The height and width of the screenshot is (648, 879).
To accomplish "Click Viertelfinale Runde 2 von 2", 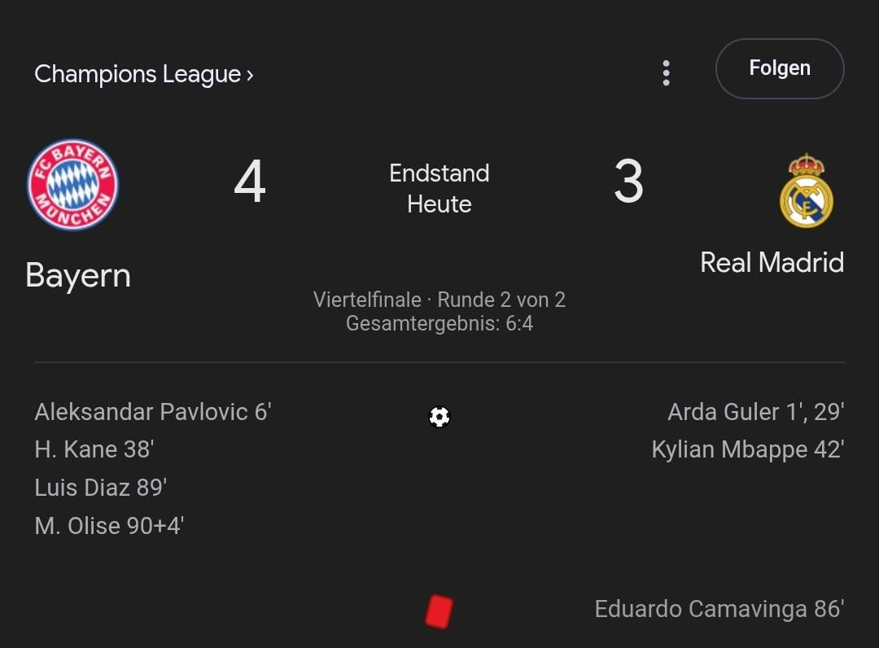I will (x=439, y=300).
